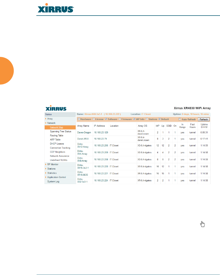
Task: Open DHCP Leases page
Action: click(57, 144)
